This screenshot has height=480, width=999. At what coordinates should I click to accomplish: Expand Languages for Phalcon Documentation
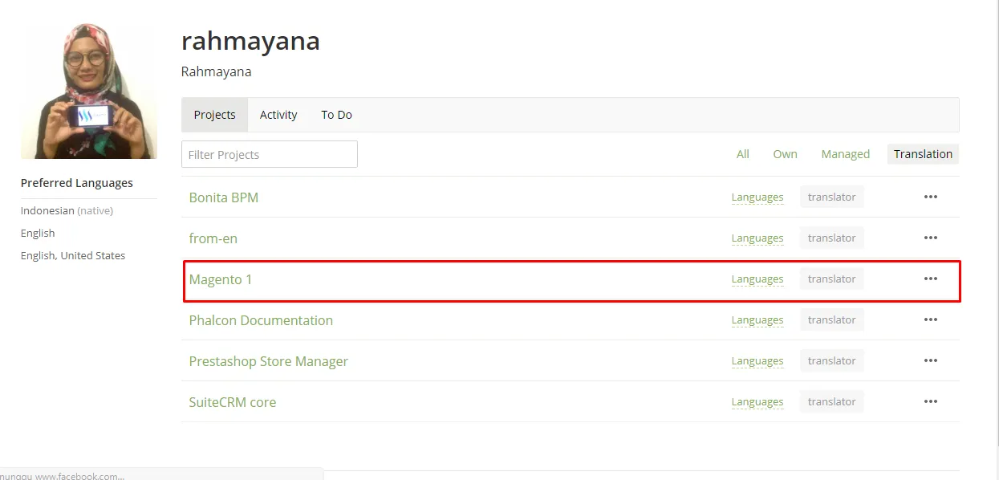(x=757, y=320)
